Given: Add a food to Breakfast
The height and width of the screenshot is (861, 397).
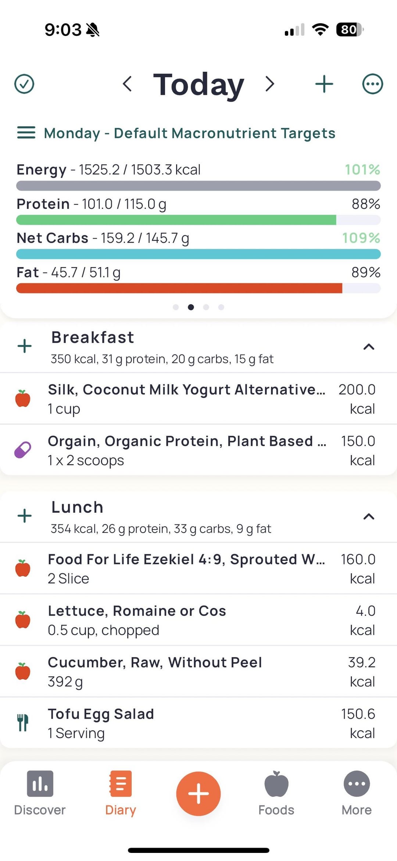Looking at the screenshot, I should [x=25, y=346].
